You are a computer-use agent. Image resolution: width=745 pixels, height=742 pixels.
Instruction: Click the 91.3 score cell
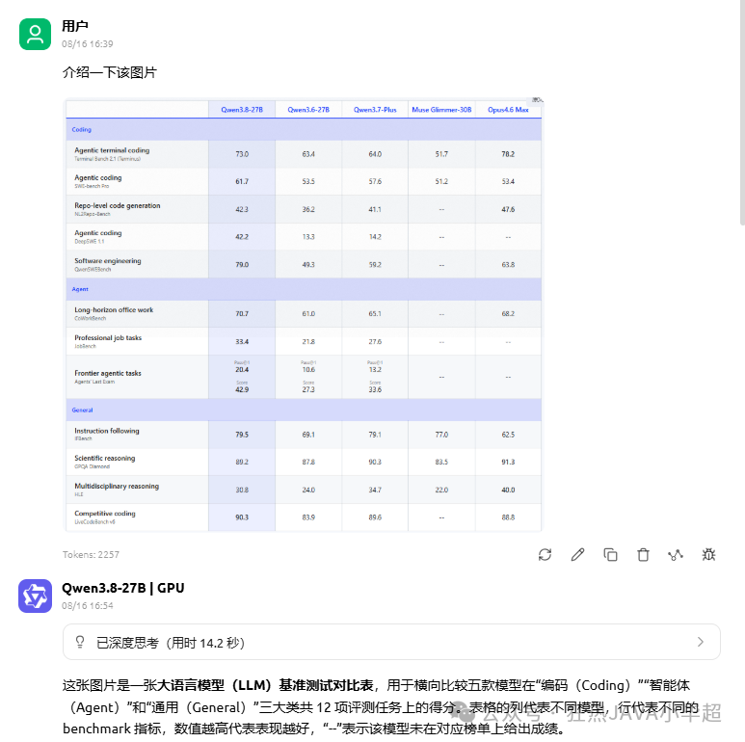point(508,462)
